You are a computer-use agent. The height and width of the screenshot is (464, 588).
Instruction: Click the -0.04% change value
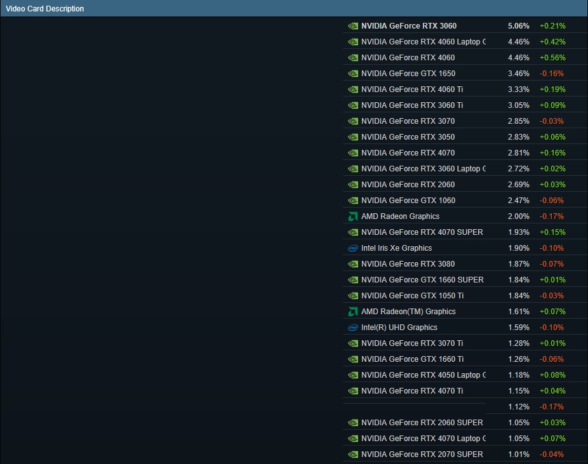pyautogui.click(x=552, y=454)
